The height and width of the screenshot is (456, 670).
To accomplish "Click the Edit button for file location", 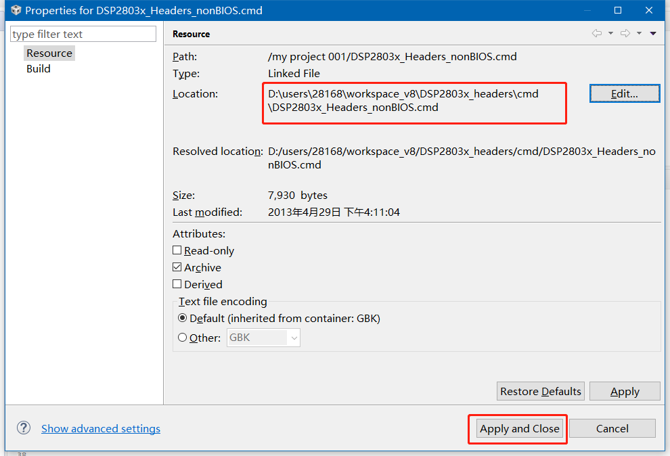I will pos(624,93).
